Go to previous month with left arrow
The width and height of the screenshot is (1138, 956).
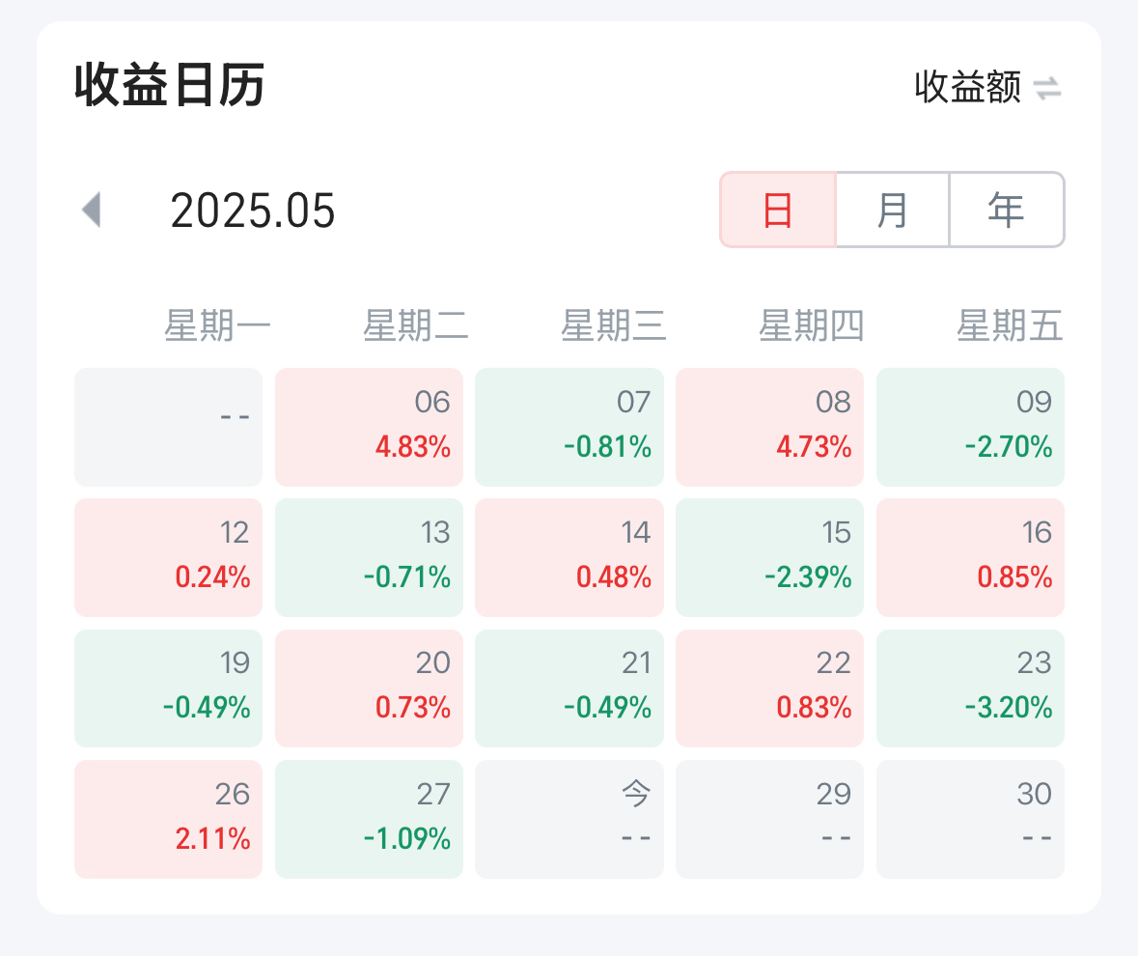pyautogui.click(x=92, y=211)
